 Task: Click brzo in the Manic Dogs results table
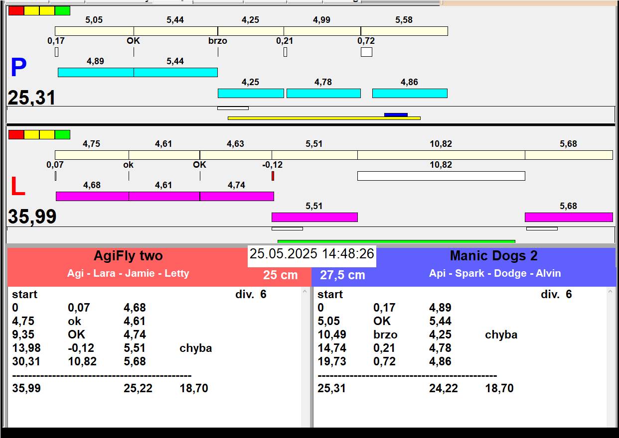click(385, 334)
